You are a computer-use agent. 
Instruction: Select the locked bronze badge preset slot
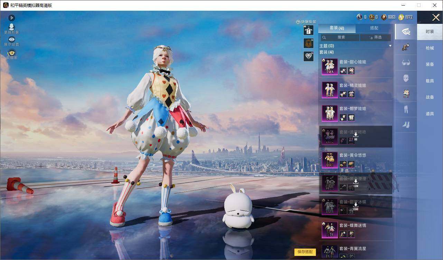click(x=309, y=43)
